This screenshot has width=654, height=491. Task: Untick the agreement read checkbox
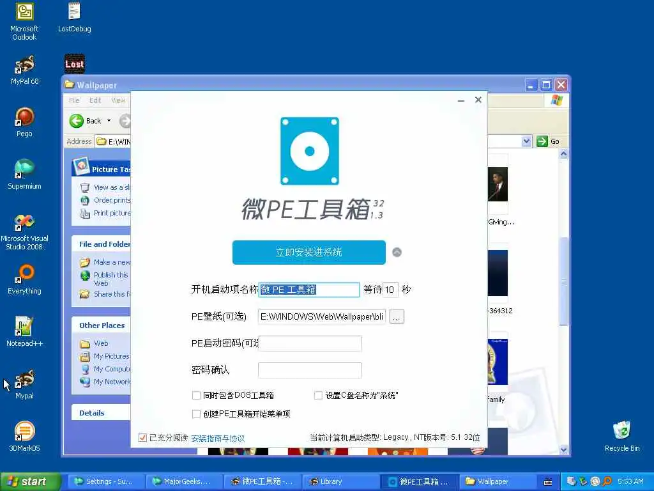(142, 437)
